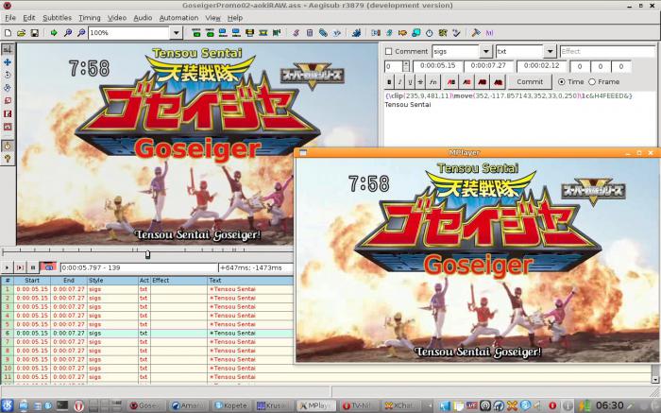Click the subtitle grid scrollbar down arrow
Image resolution: width=661 pixels, height=413 pixels.
(x=655, y=379)
